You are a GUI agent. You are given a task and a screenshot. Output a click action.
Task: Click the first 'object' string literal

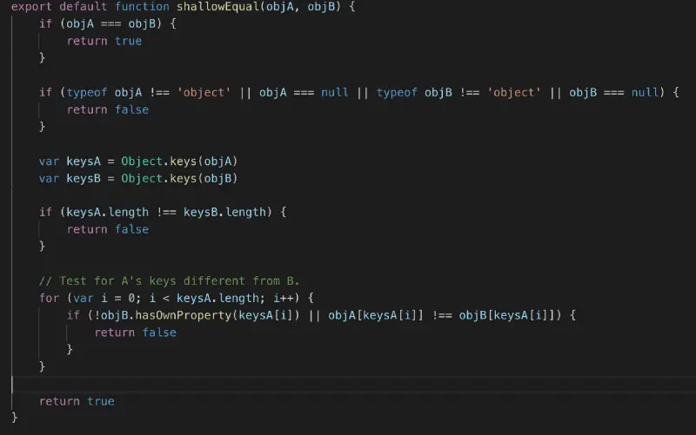[204, 92]
